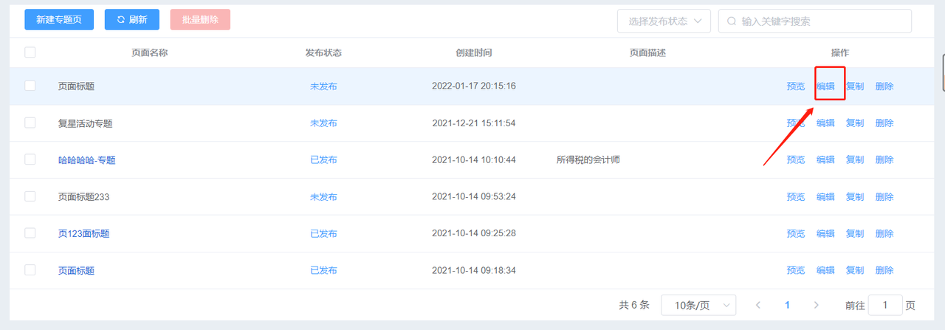The width and height of the screenshot is (945, 330).
Task: Click 编辑 for the 2022-01-17 页面标题 row
Action: click(825, 86)
